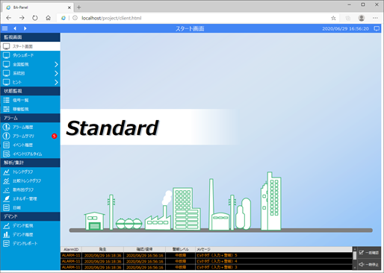The height and width of the screenshot is (273, 384).
Task: Open エネルギー管理 leaf icon item
Action: 31,198
